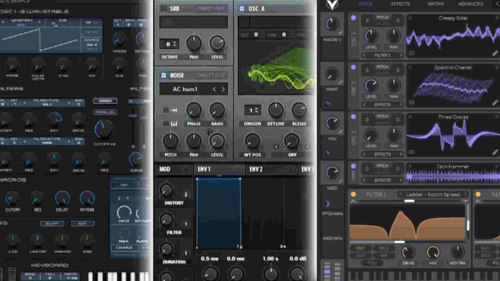
Task: Click the phase-lock arrow icon in the NOISE module
Action: pos(174,110)
